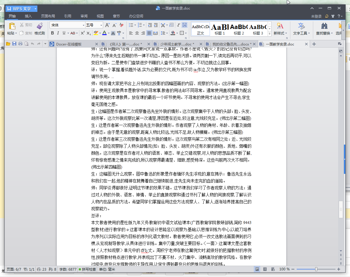Switch to the 页面布局 ribbon tab
350x277 pixels.
click(48, 16)
